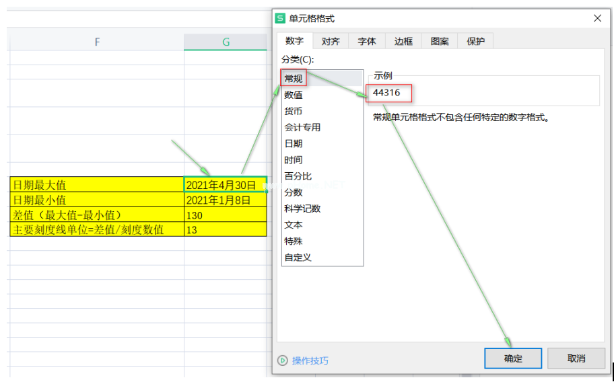Select 常规 in the category list

(294, 79)
